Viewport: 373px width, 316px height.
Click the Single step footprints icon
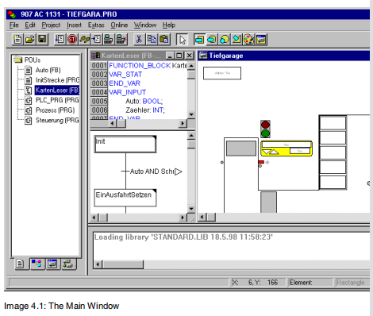coord(84,40)
